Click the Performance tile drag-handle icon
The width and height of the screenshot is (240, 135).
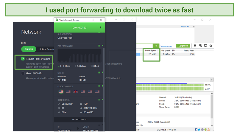coord(99,46)
